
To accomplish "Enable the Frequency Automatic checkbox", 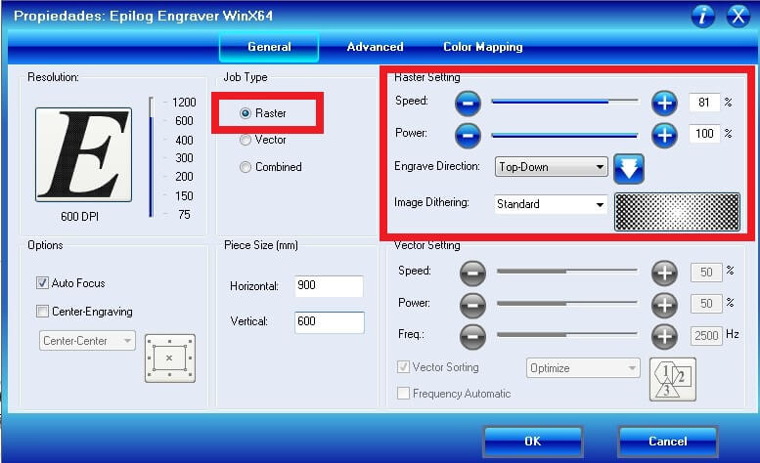I will 403,394.
